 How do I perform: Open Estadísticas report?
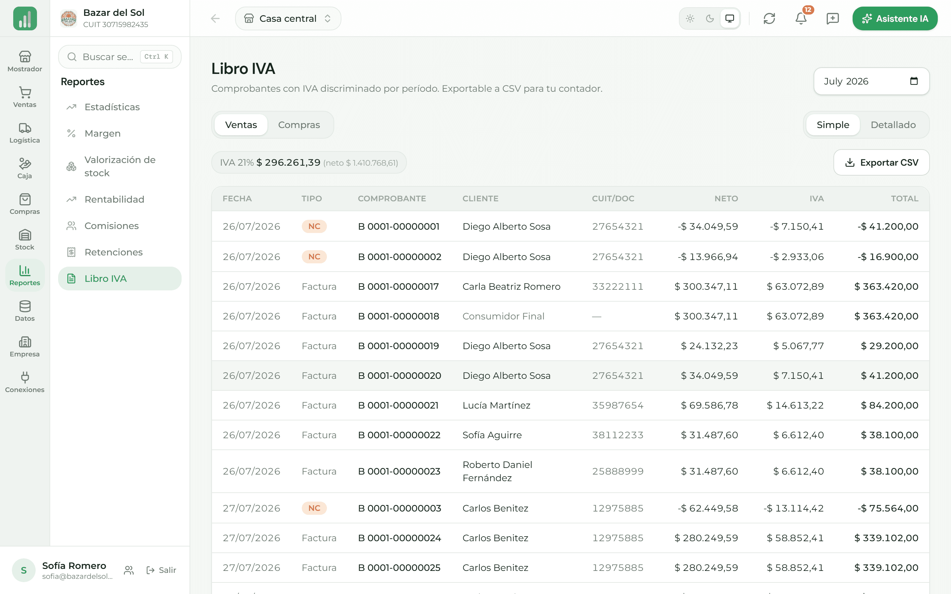(120, 107)
